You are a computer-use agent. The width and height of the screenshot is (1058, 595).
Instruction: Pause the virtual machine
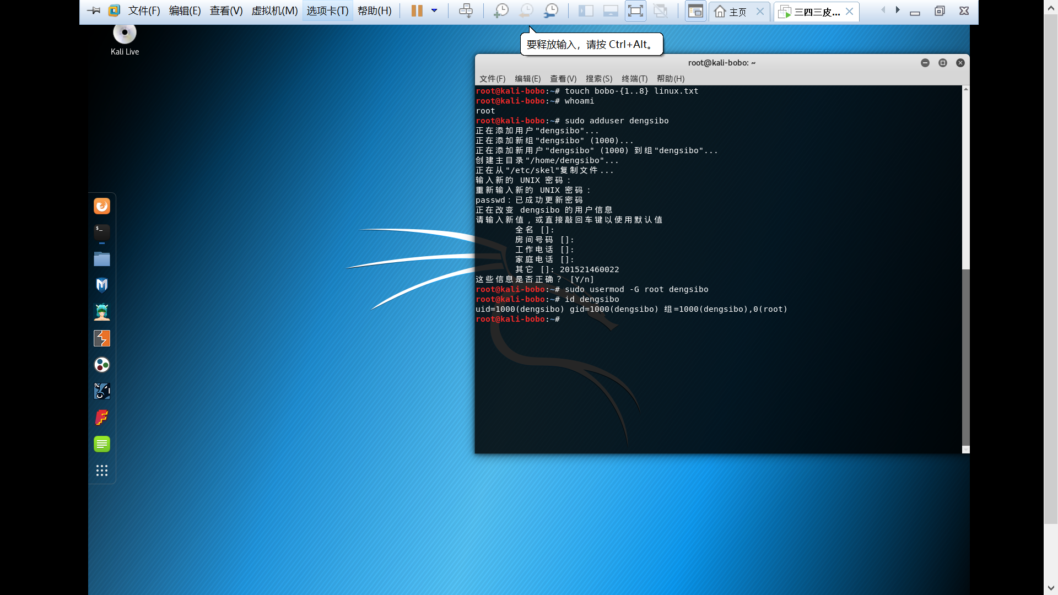coord(417,11)
